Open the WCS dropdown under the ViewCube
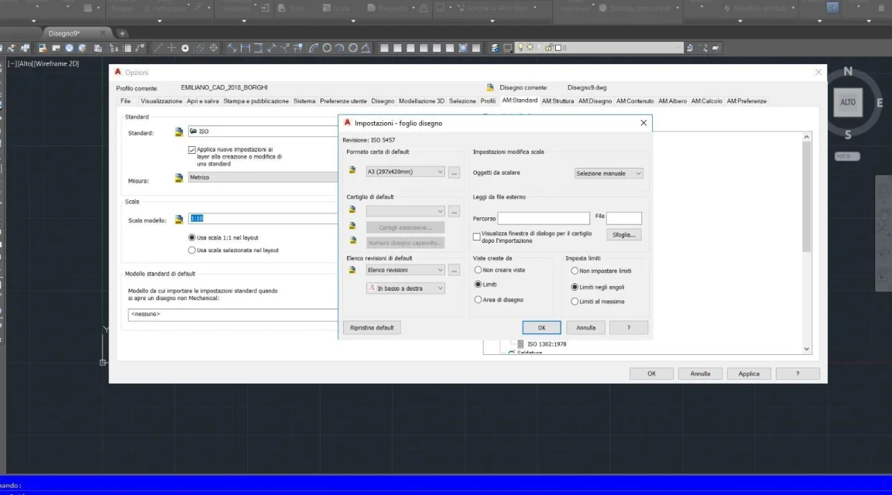The image size is (892, 495). click(x=847, y=156)
